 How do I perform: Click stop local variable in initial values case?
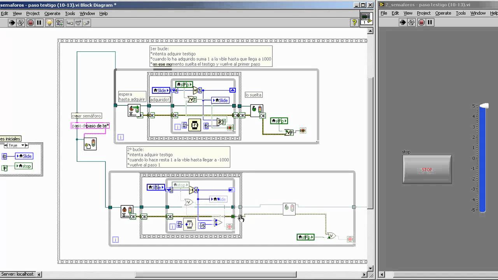23,166
